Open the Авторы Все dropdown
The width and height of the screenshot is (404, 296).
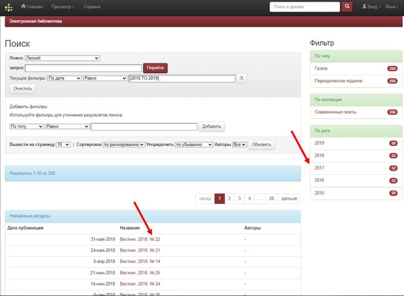(x=240, y=144)
